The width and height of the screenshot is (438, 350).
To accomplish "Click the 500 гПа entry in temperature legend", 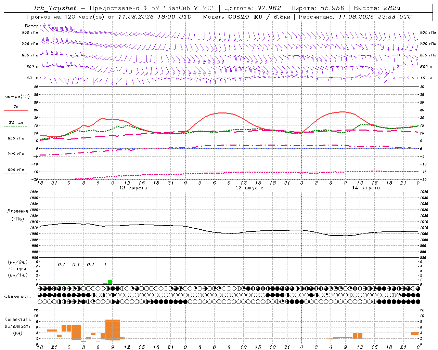I will click(x=16, y=170).
